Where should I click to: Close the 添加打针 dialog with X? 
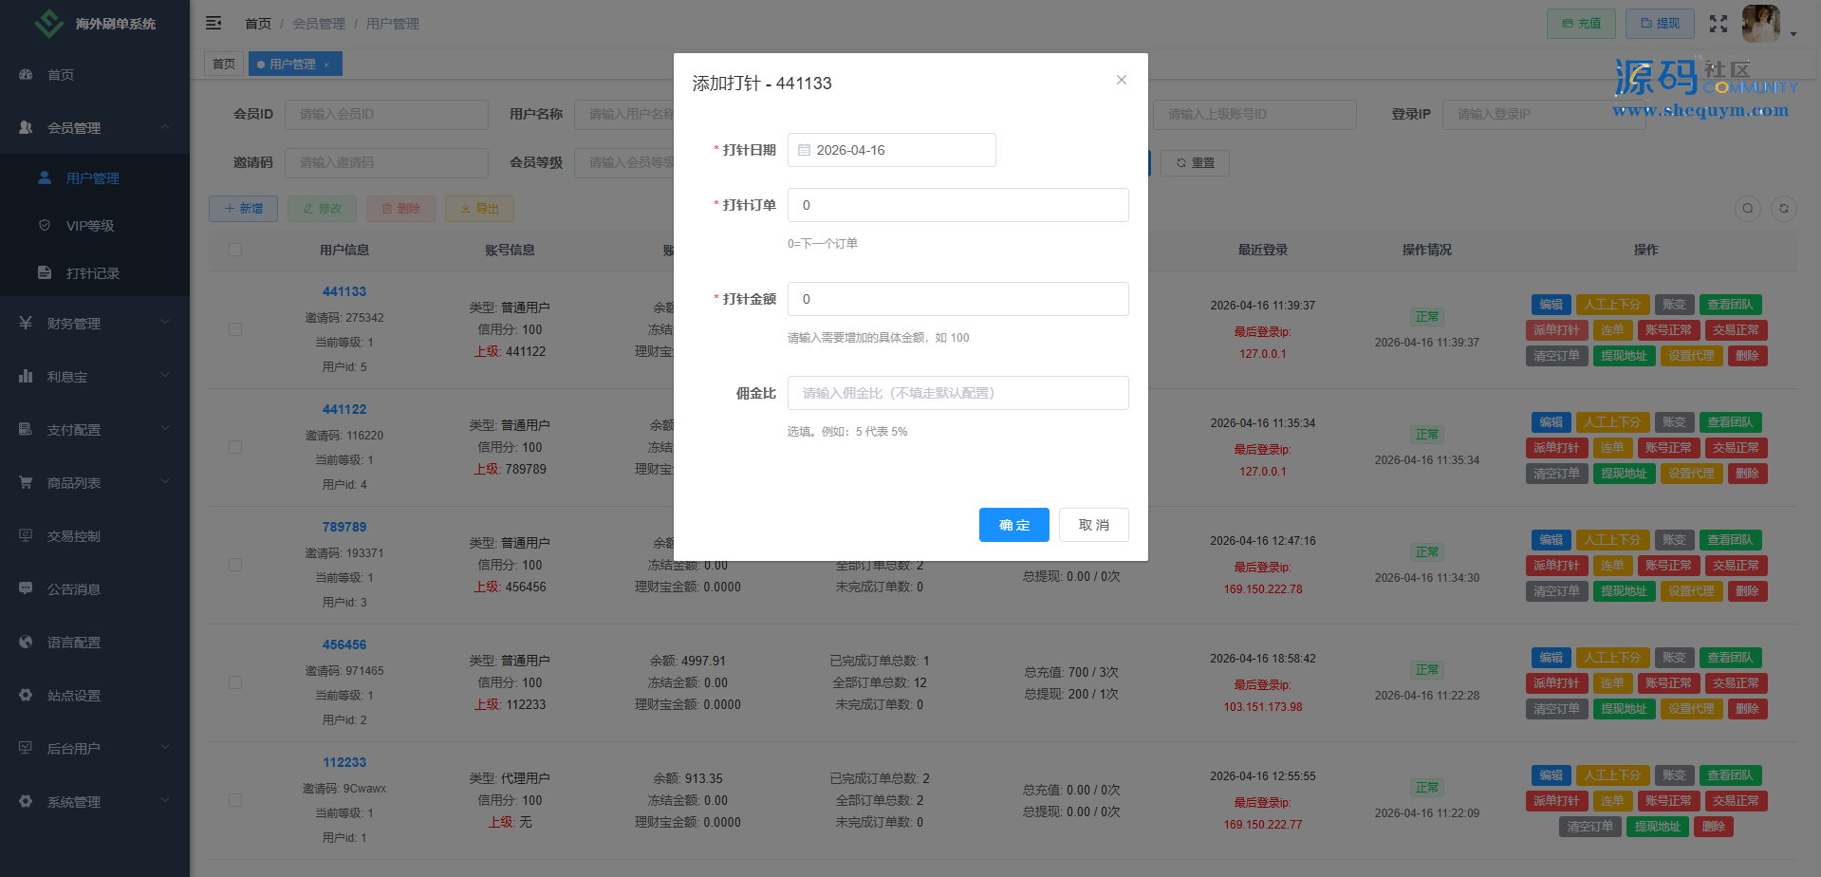point(1122,80)
